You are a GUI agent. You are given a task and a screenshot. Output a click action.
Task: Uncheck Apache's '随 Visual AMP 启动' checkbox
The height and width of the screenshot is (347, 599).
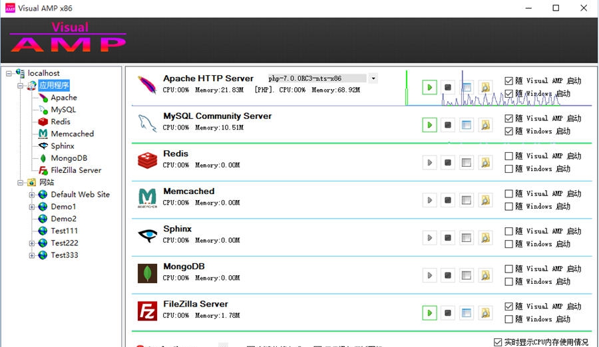coord(508,81)
